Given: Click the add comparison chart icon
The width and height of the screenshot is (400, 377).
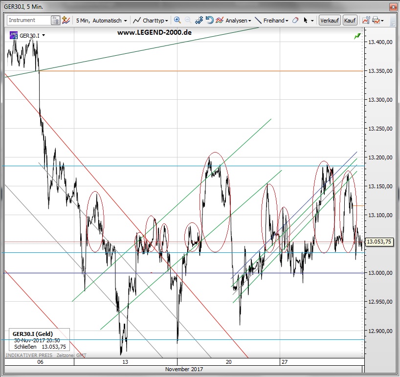Looking at the screenshot, I should [66, 21].
